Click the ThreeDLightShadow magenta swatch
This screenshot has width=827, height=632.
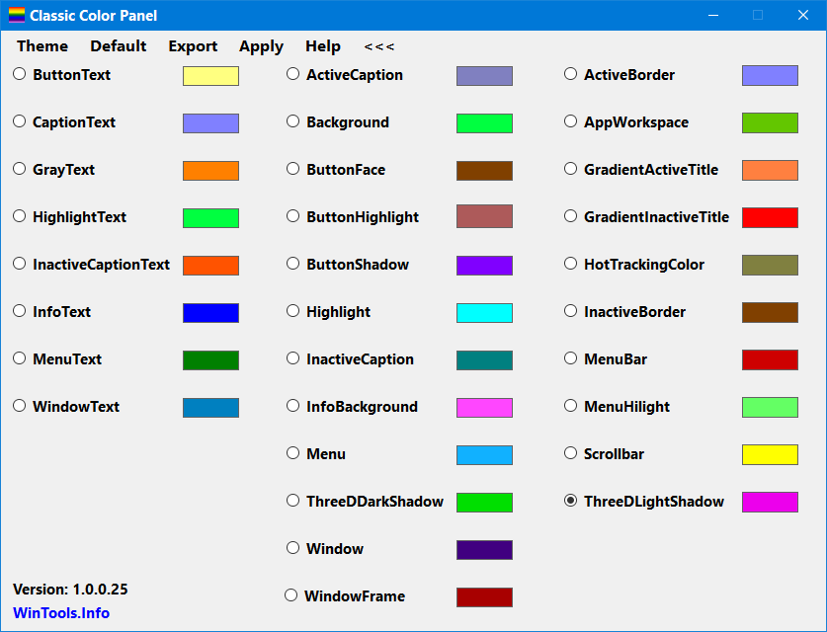770,502
